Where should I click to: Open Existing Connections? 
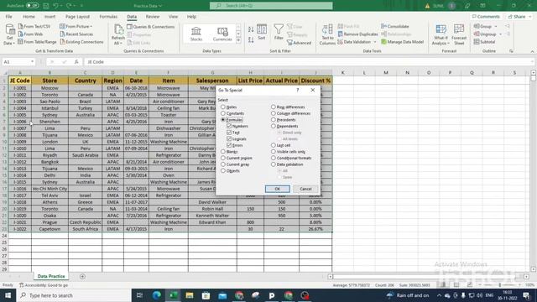(81, 42)
